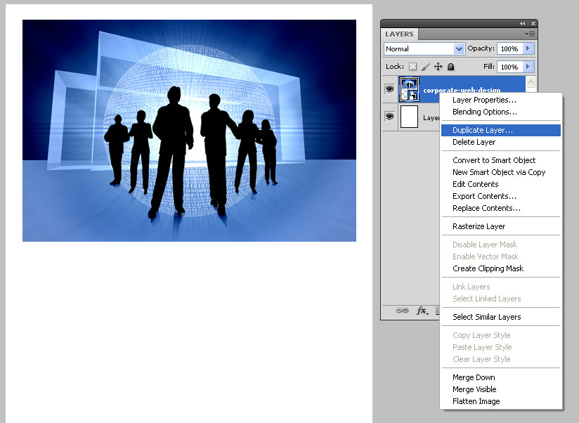Choose Convert to Smart Object
This screenshot has height=423, width=579.
pyautogui.click(x=494, y=160)
